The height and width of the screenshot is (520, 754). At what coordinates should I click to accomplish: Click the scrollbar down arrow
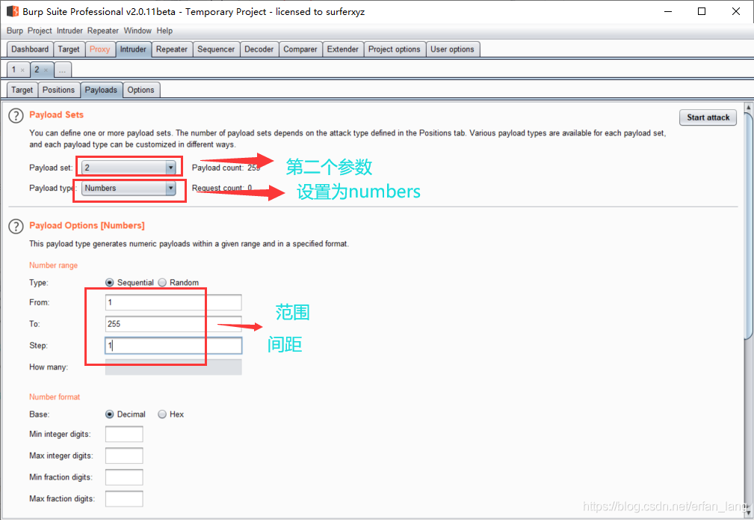click(x=748, y=513)
